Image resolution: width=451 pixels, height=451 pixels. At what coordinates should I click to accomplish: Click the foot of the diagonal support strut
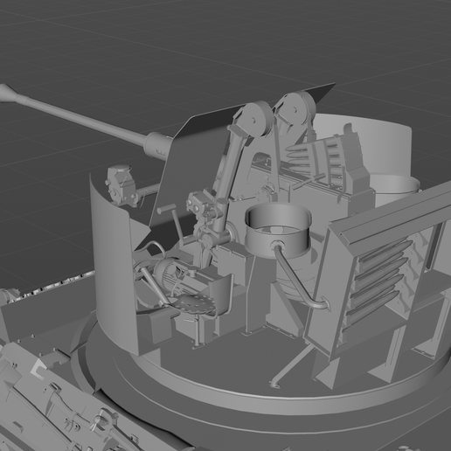(x=274, y=384)
